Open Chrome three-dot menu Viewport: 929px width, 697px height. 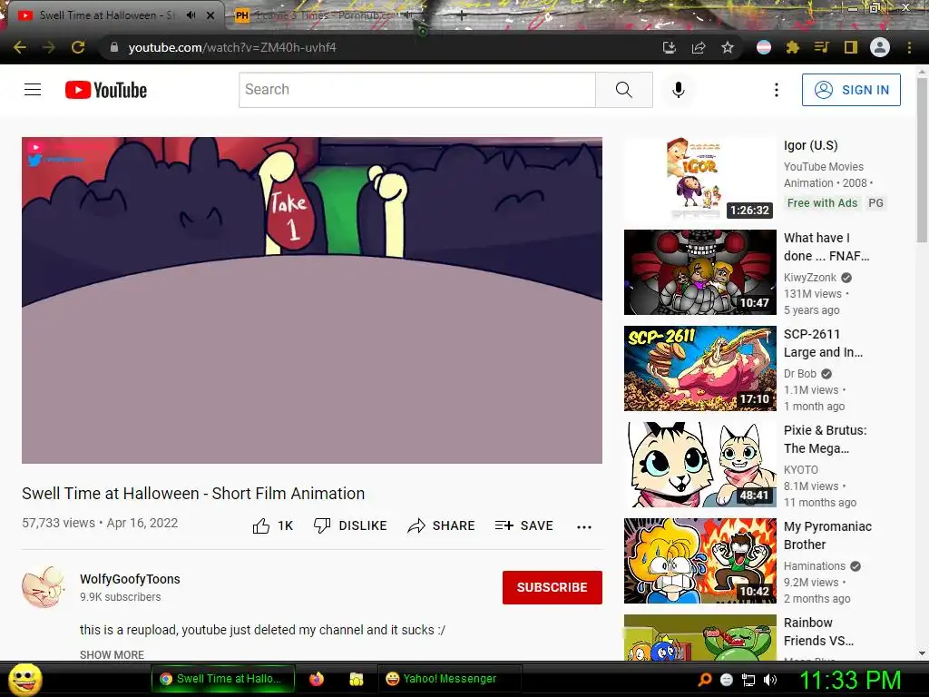909,47
